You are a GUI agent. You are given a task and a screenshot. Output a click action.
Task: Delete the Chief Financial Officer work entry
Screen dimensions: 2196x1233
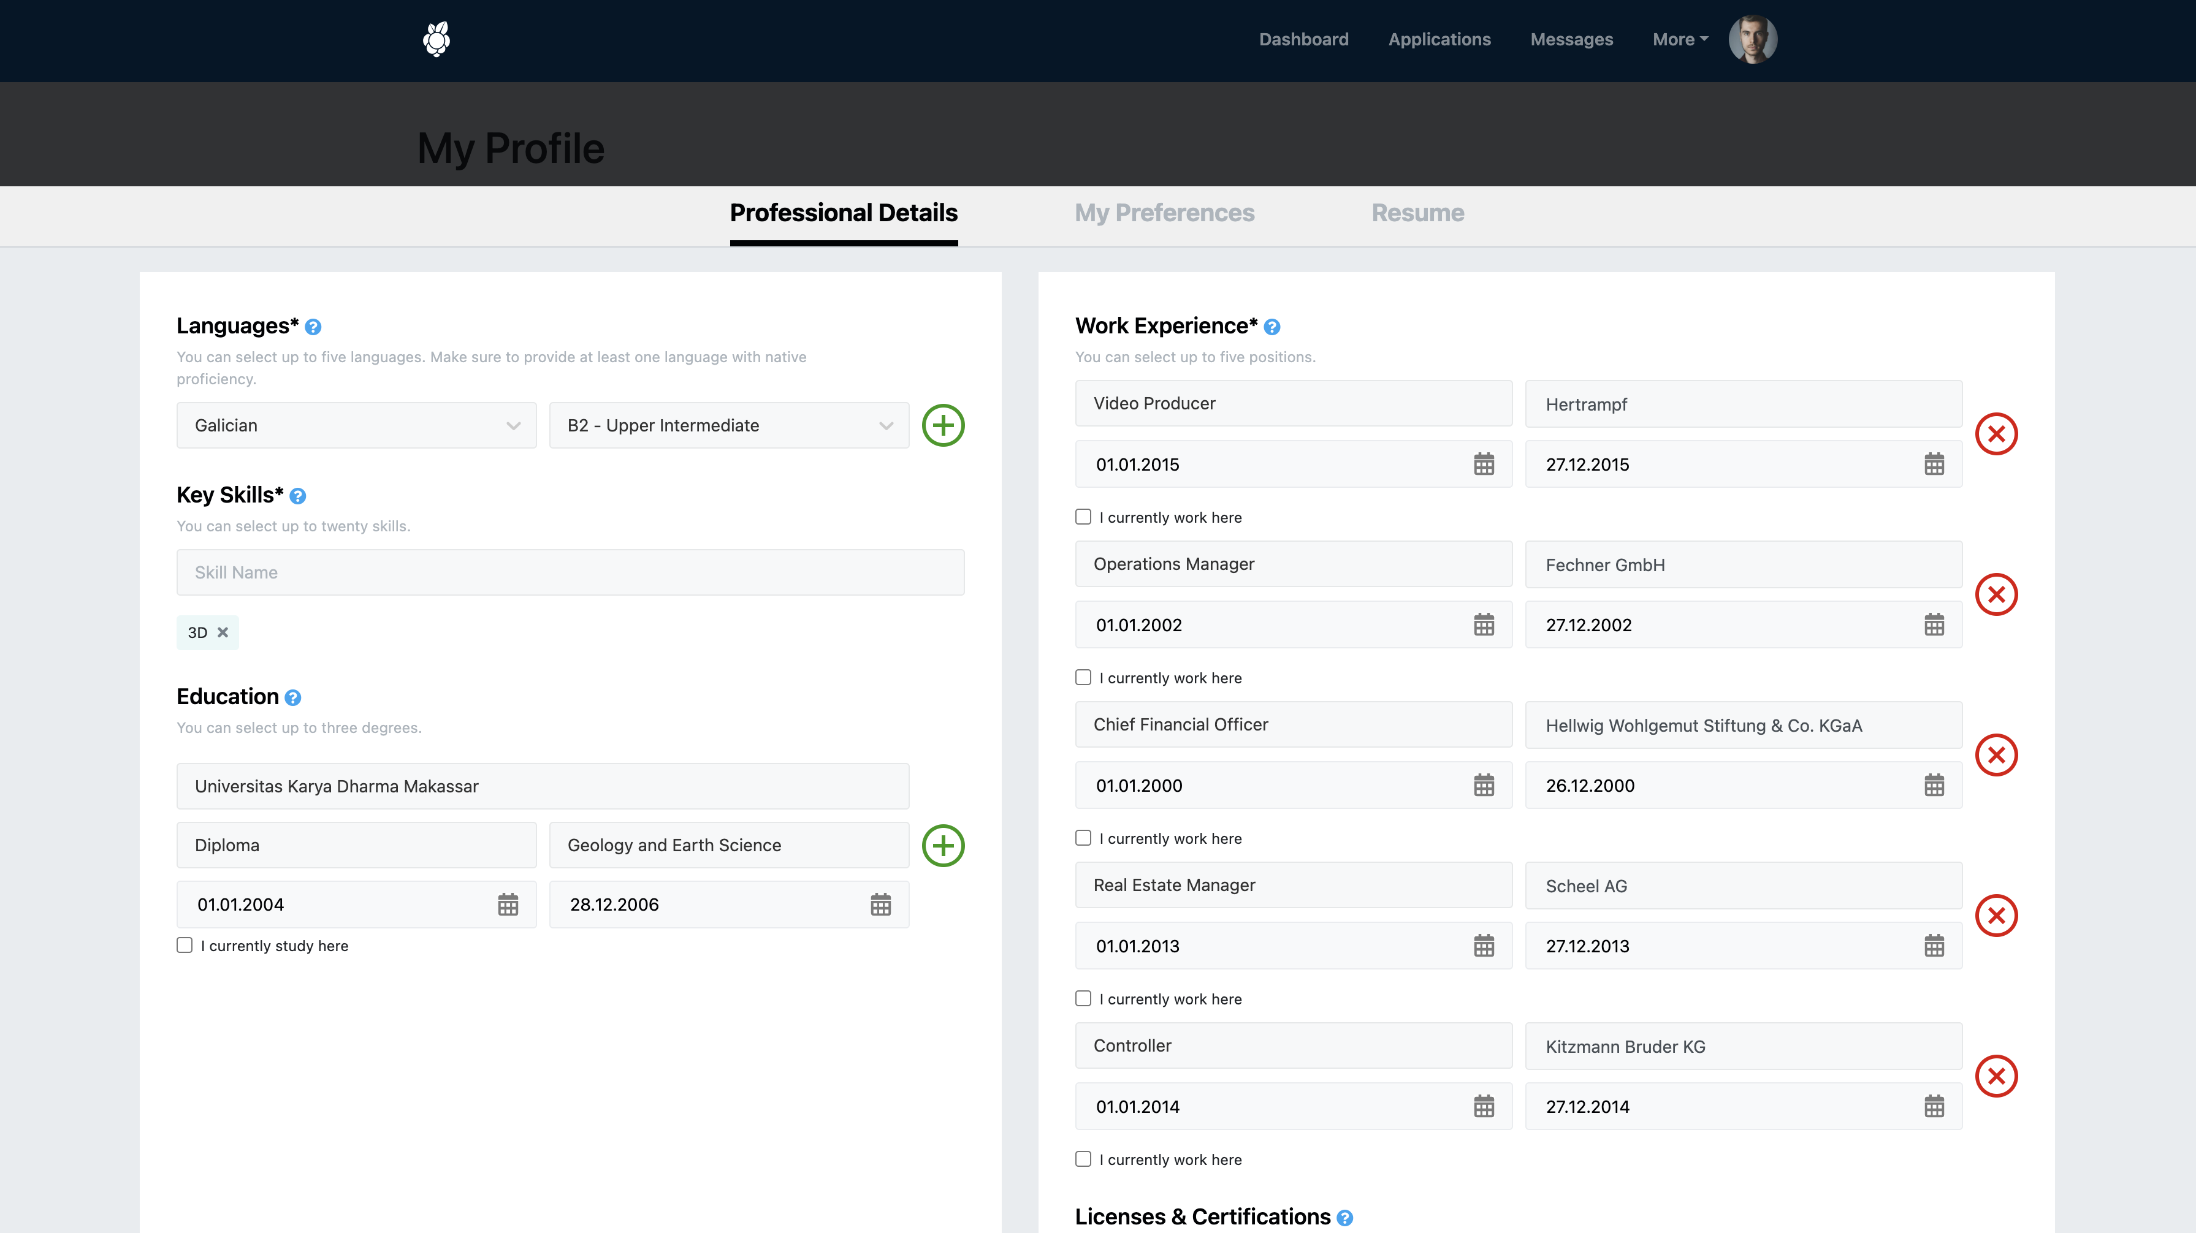1997,755
